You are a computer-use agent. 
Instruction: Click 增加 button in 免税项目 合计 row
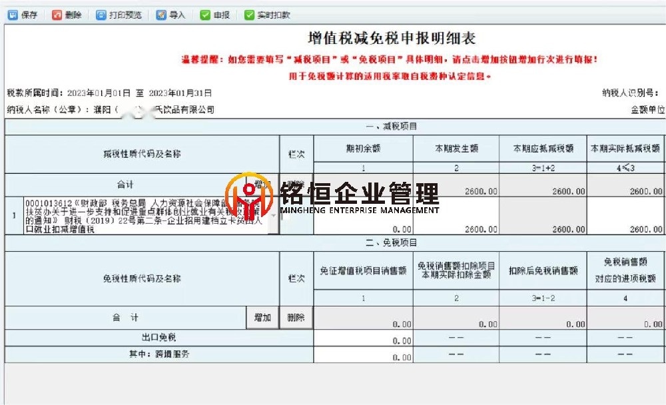[262, 318]
